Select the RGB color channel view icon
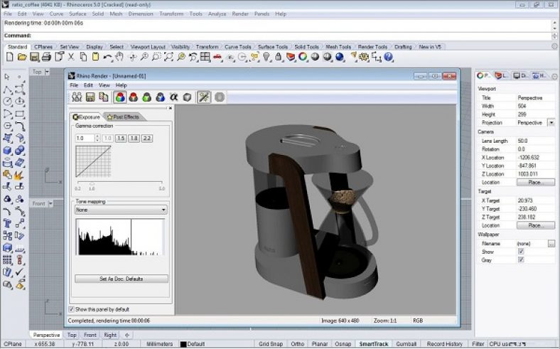Screen dimensions: 560x349 coord(120,97)
